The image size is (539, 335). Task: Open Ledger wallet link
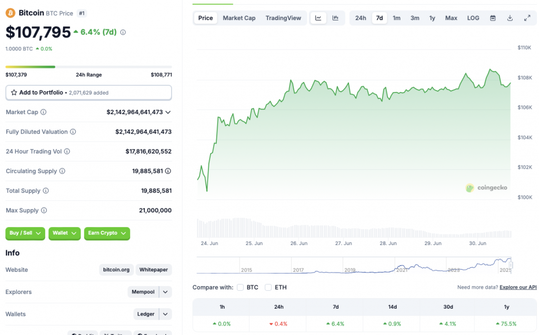tap(146, 314)
